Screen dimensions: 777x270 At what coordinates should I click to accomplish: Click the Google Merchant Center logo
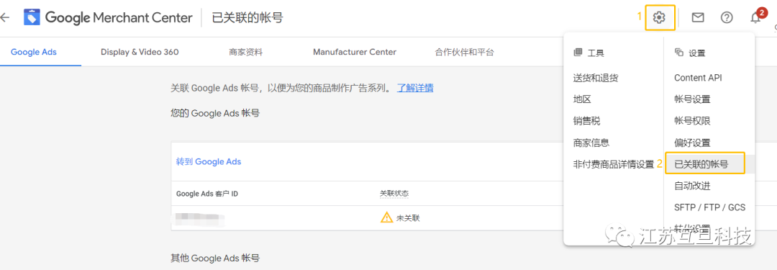(108, 18)
